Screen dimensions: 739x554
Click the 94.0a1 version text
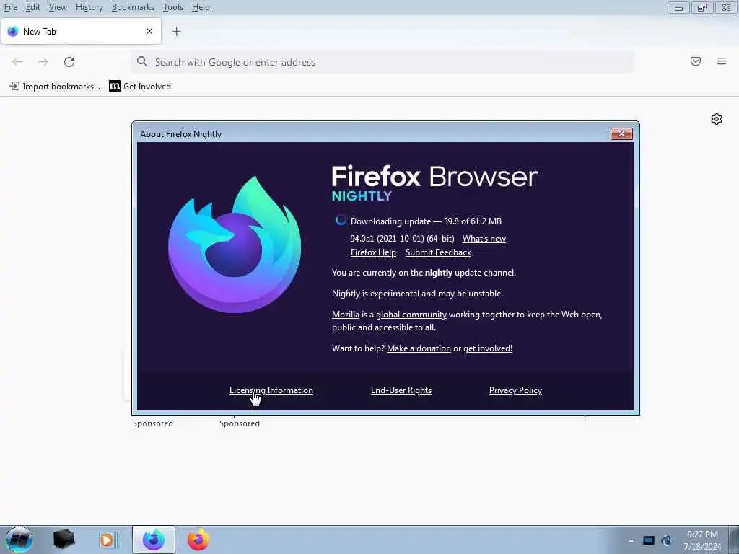tap(402, 239)
